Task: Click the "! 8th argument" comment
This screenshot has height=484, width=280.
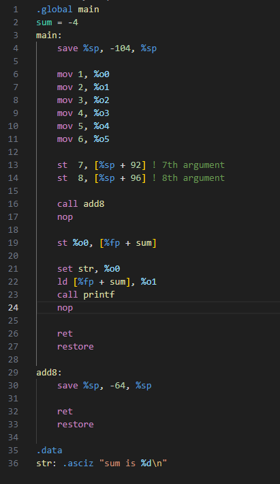Action: click(x=188, y=178)
